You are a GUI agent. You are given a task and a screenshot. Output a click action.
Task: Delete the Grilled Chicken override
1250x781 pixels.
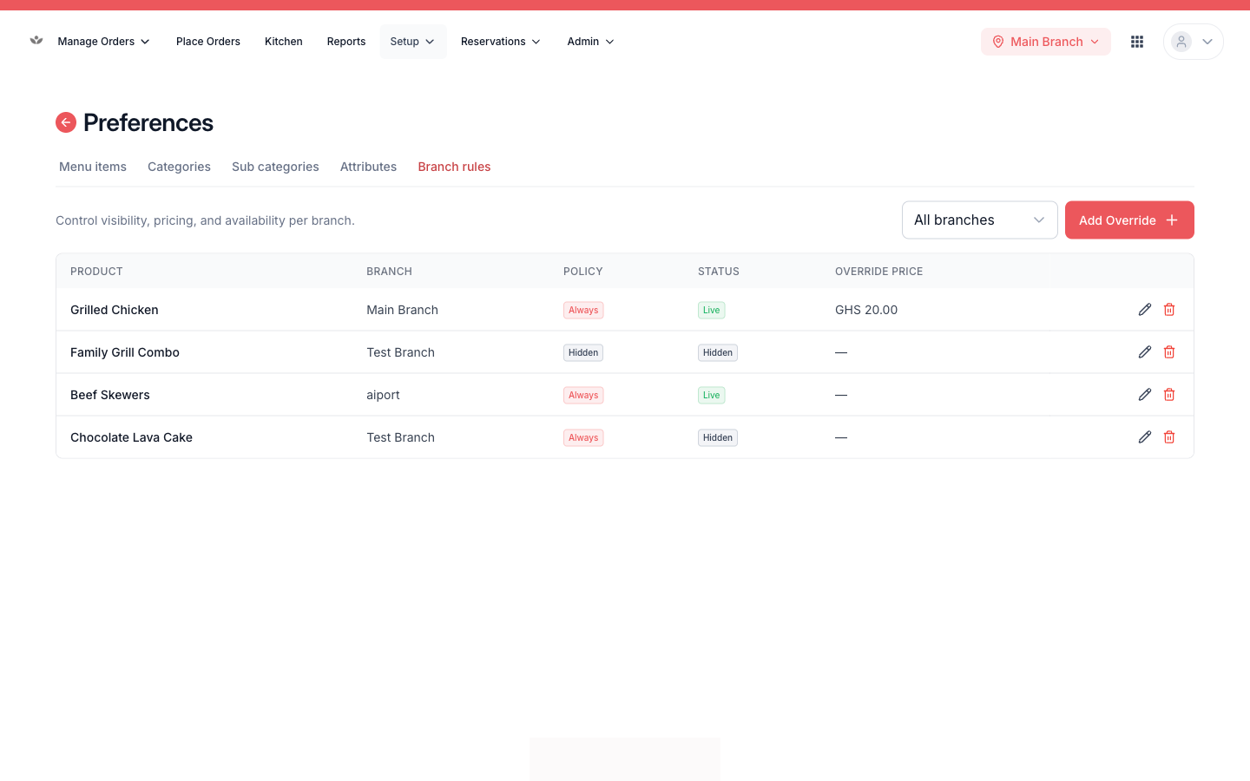point(1169,310)
